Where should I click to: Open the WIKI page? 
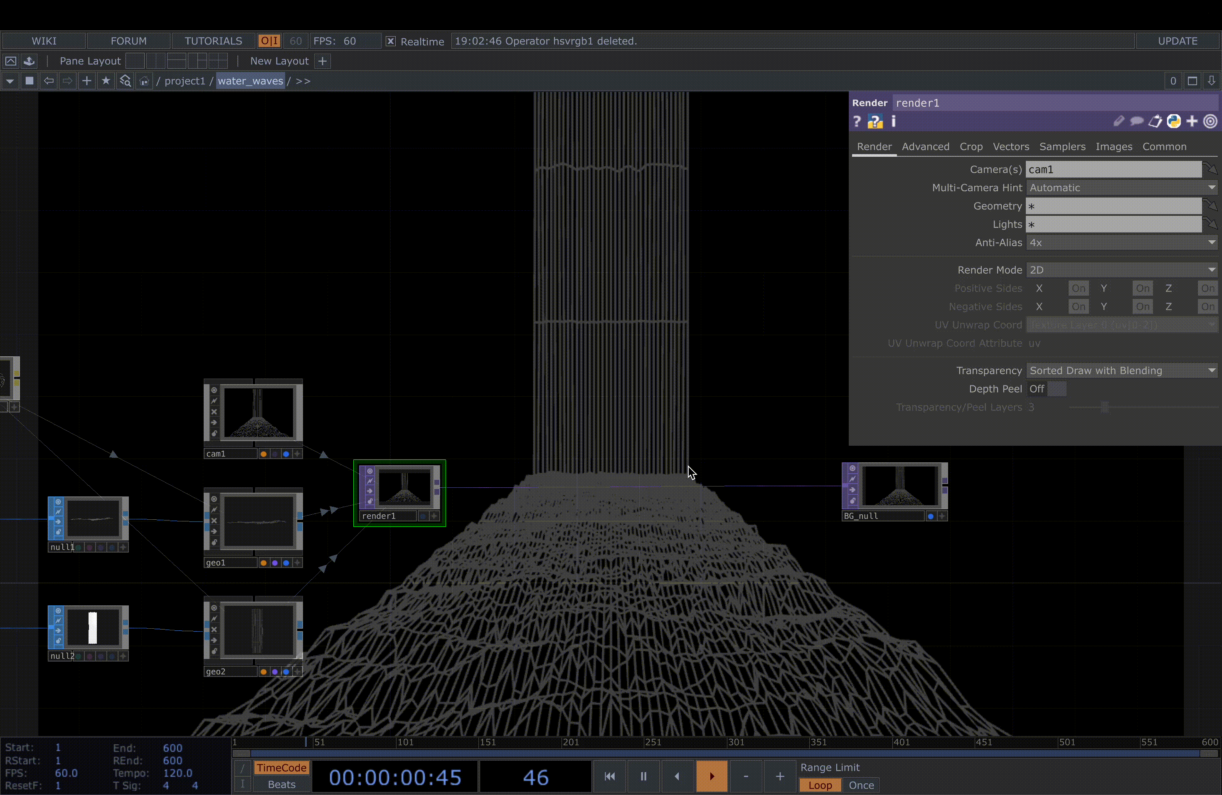44,41
